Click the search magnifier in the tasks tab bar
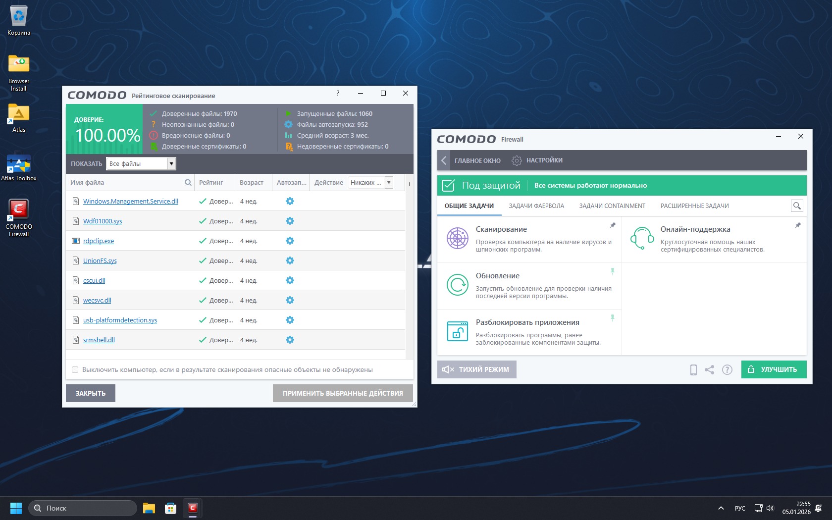 (x=797, y=206)
